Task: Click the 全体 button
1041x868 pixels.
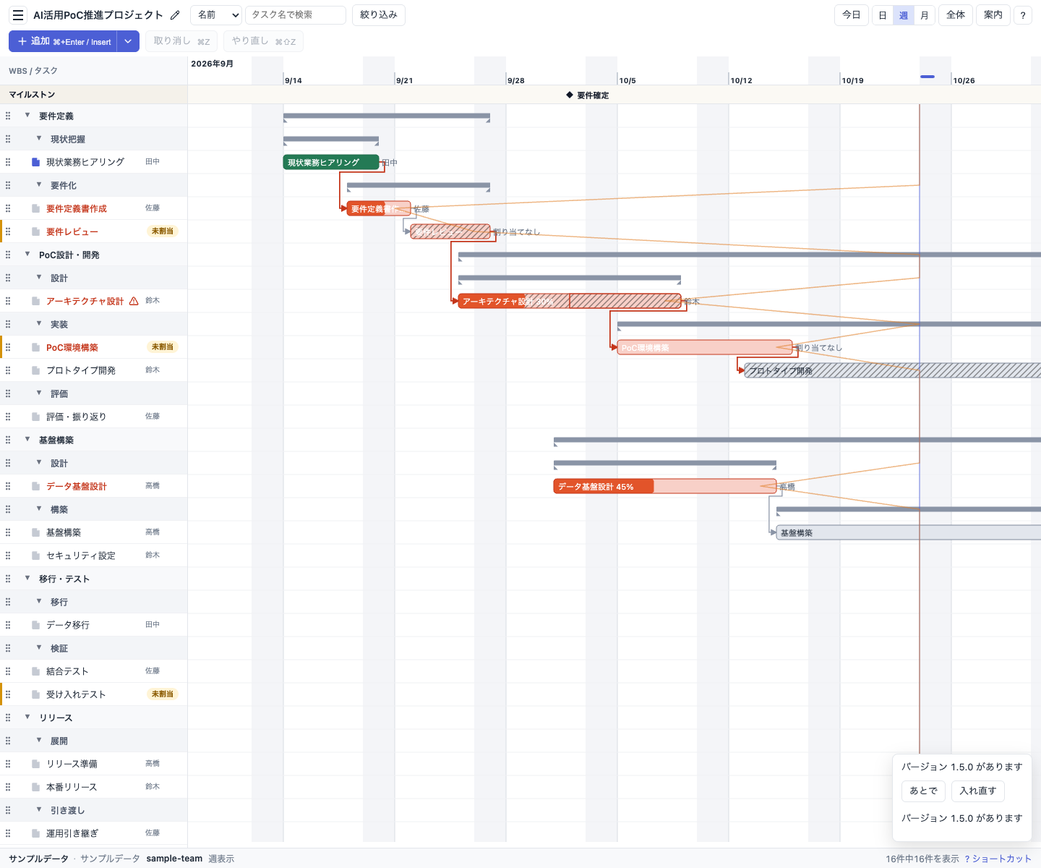Action: pos(956,15)
